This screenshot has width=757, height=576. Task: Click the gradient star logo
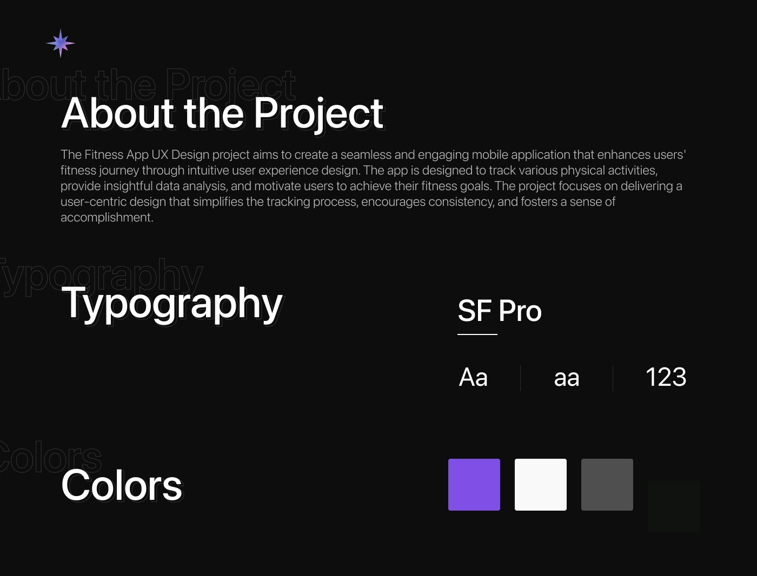point(61,43)
